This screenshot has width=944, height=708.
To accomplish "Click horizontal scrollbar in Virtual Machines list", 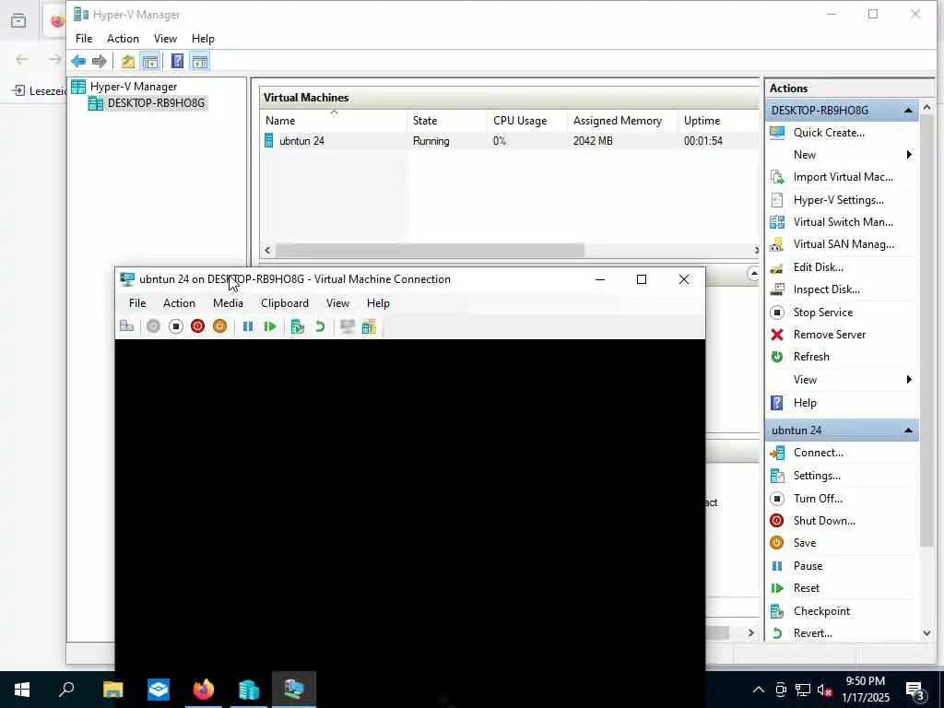I will point(430,250).
